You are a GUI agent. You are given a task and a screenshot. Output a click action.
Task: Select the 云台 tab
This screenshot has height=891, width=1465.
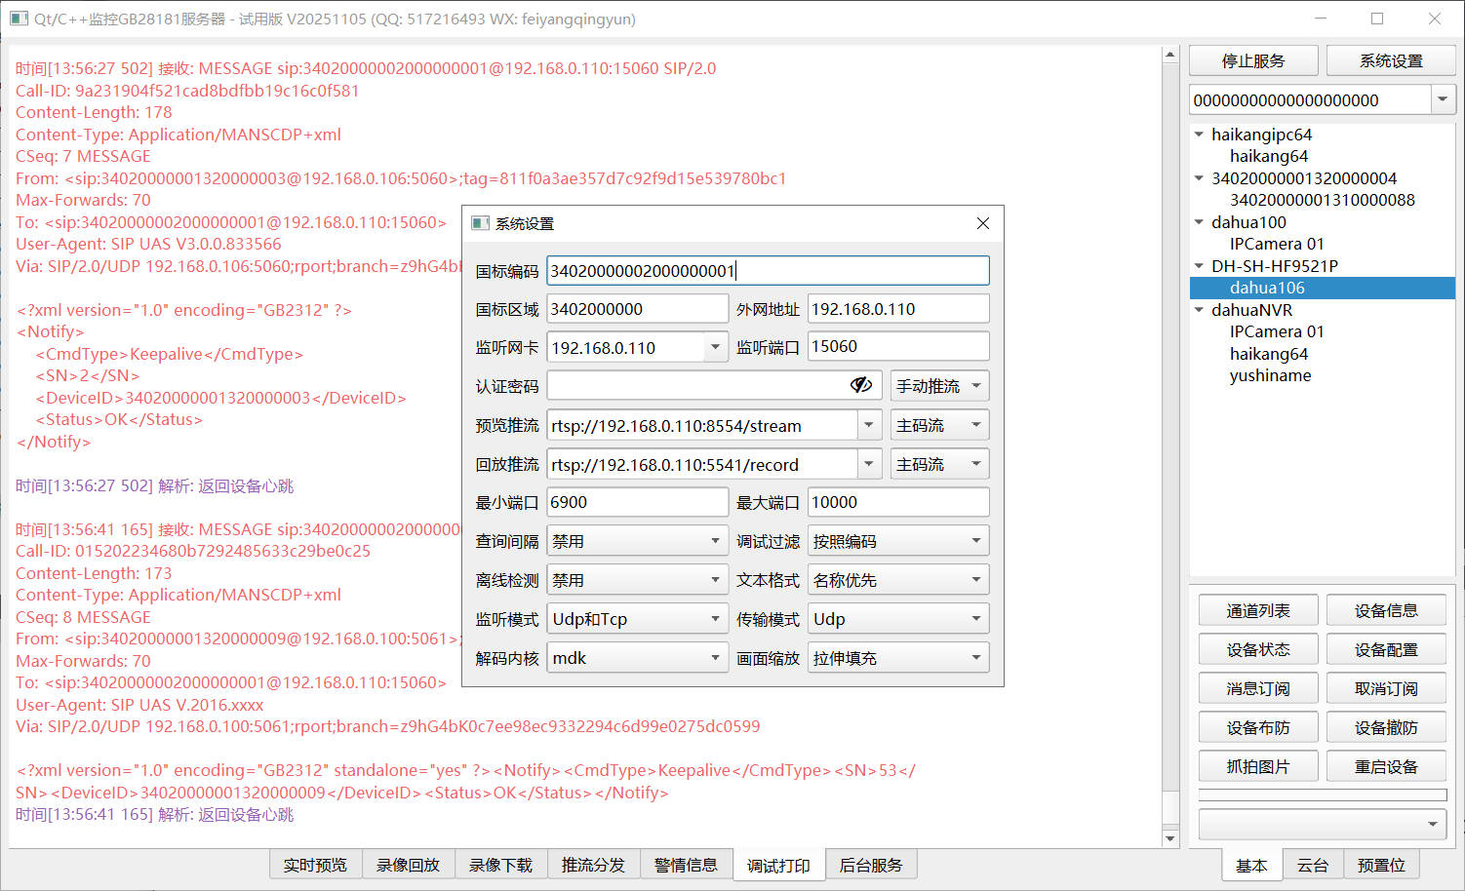pyautogui.click(x=1313, y=865)
